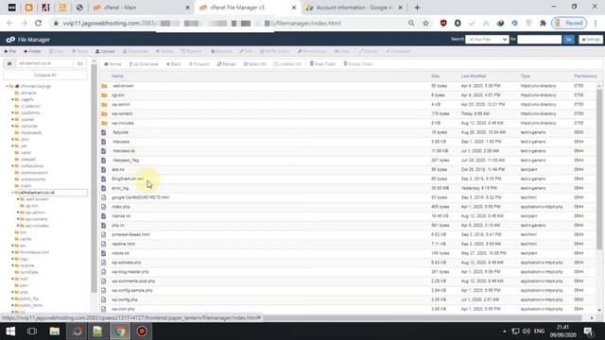Click Unselect All files

click(287, 64)
